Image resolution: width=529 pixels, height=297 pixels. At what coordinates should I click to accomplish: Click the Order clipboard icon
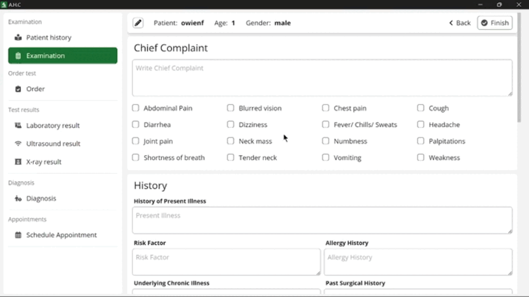pos(19,89)
